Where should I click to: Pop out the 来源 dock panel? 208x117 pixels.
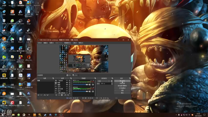[71, 79]
